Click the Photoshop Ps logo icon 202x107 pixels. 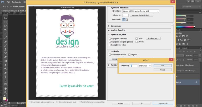click(2, 2)
